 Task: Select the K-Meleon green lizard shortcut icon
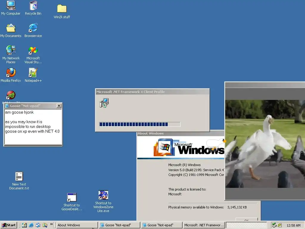coord(11,95)
